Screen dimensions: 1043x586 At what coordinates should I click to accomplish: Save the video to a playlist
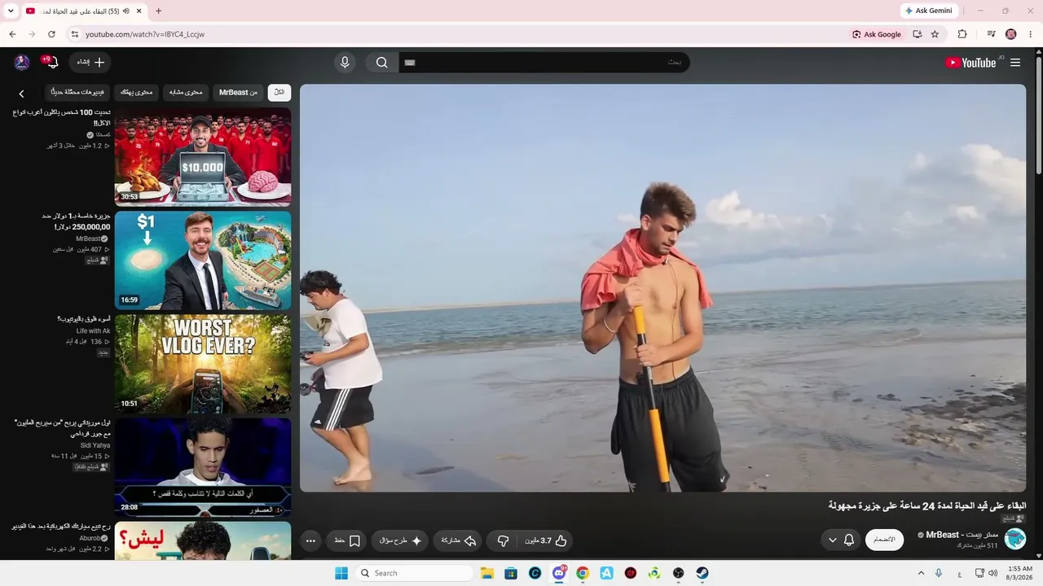pyautogui.click(x=348, y=540)
